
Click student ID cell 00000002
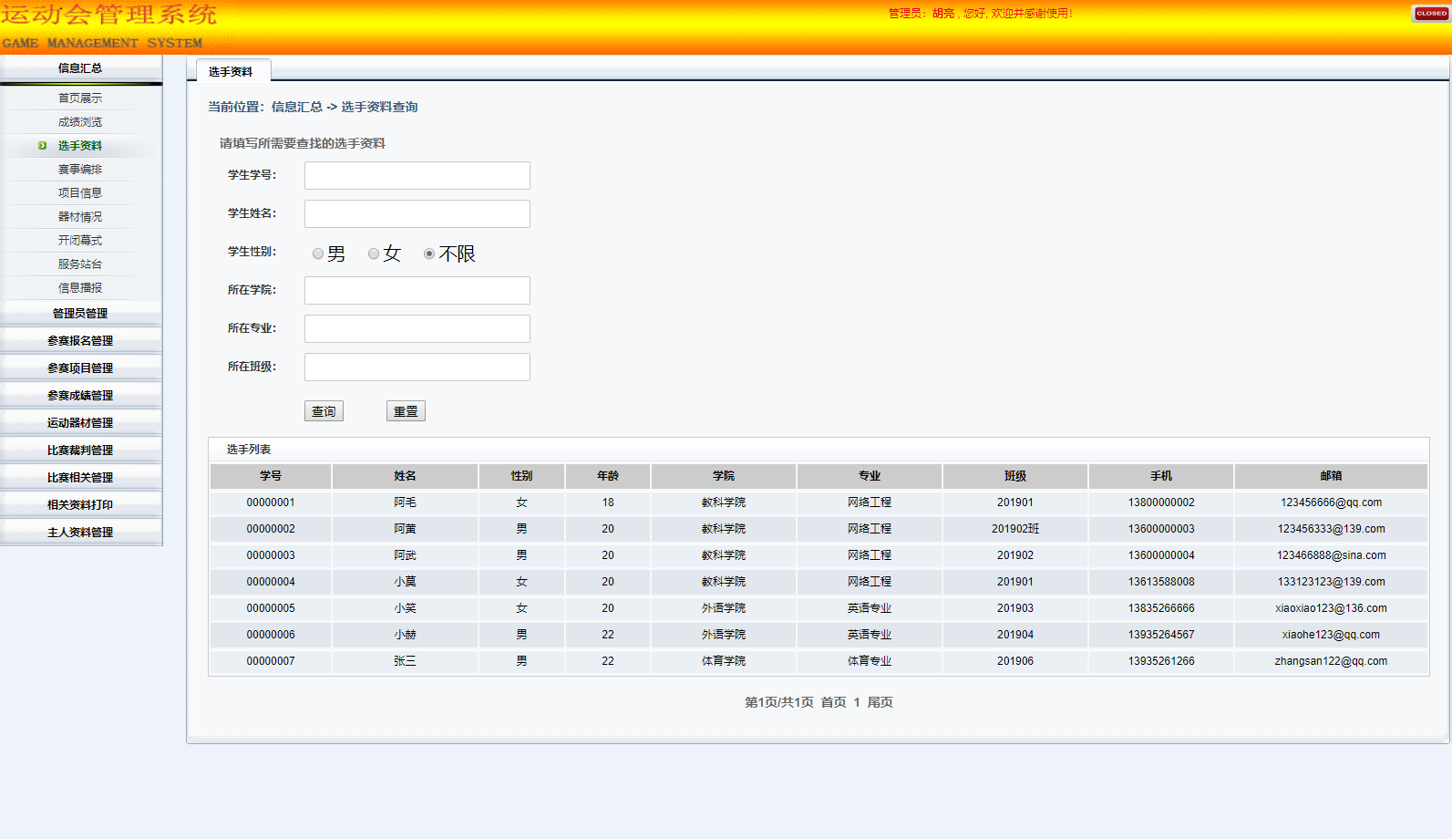pyautogui.click(x=271, y=529)
